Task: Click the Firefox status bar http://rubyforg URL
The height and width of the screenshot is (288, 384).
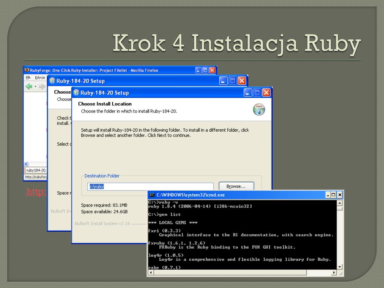Action: pyautogui.click(x=36, y=177)
